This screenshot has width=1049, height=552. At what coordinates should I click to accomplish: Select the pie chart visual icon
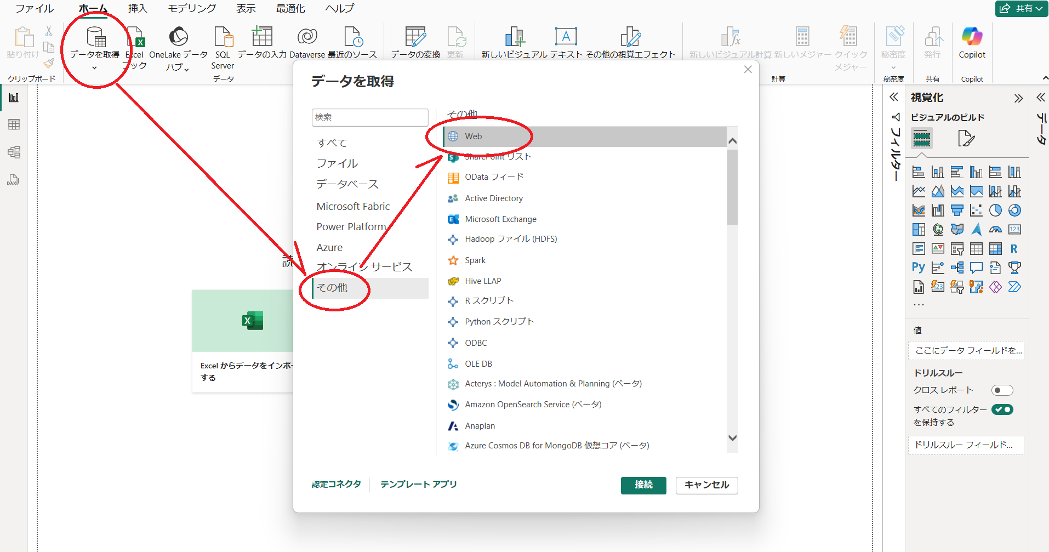pyautogui.click(x=995, y=210)
